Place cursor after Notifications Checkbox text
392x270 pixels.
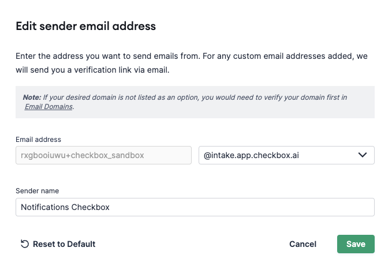(110, 207)
